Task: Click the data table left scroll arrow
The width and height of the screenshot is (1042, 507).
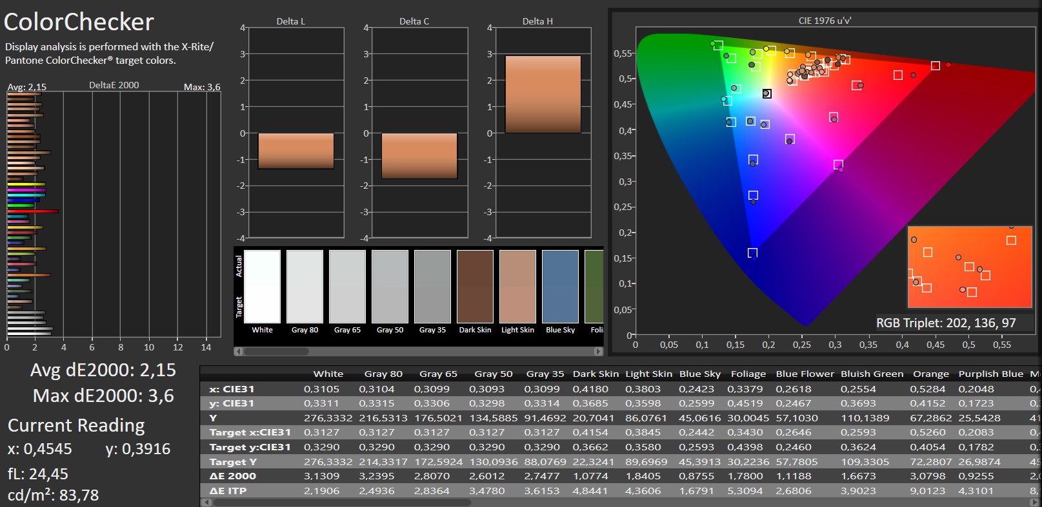Action: click(206, 502)
